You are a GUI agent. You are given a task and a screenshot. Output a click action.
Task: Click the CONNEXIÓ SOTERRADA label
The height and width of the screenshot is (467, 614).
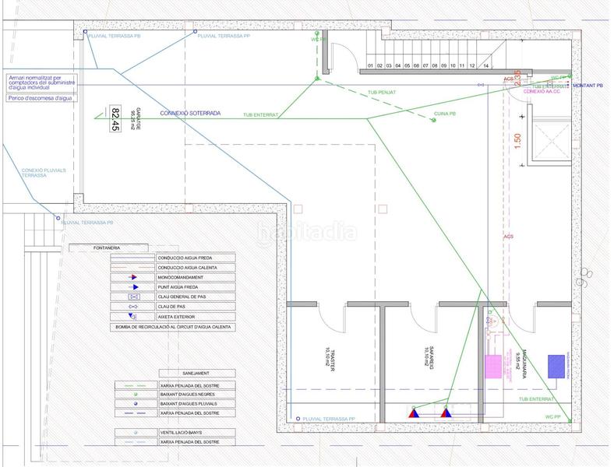pos(190,113)
